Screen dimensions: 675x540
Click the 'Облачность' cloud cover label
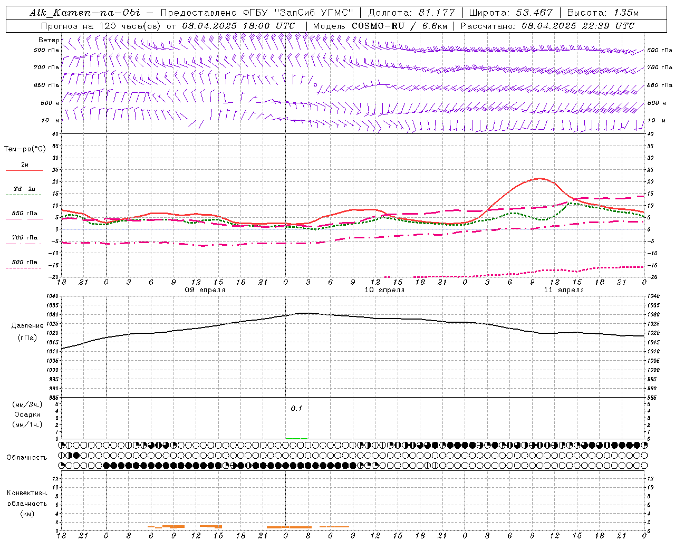(x=27, y=458)
